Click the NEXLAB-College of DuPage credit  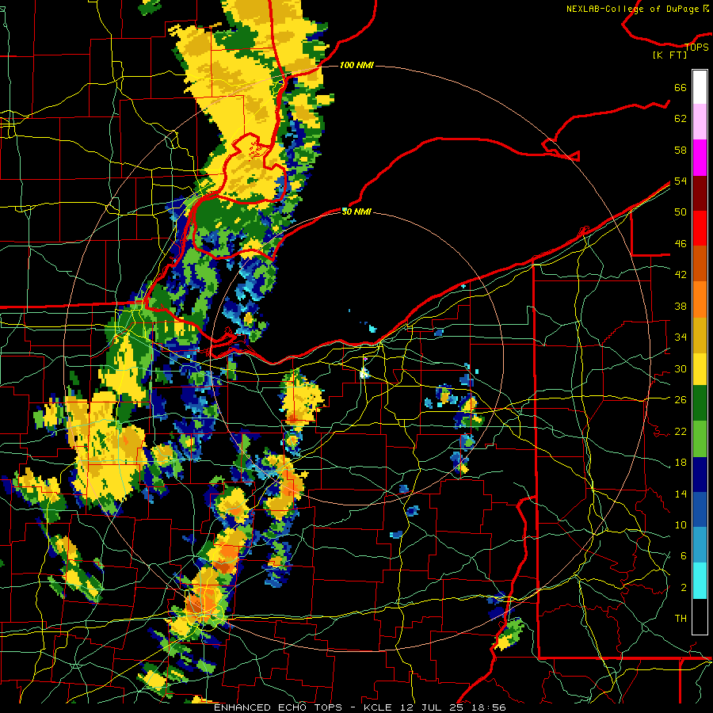[632, 9]
